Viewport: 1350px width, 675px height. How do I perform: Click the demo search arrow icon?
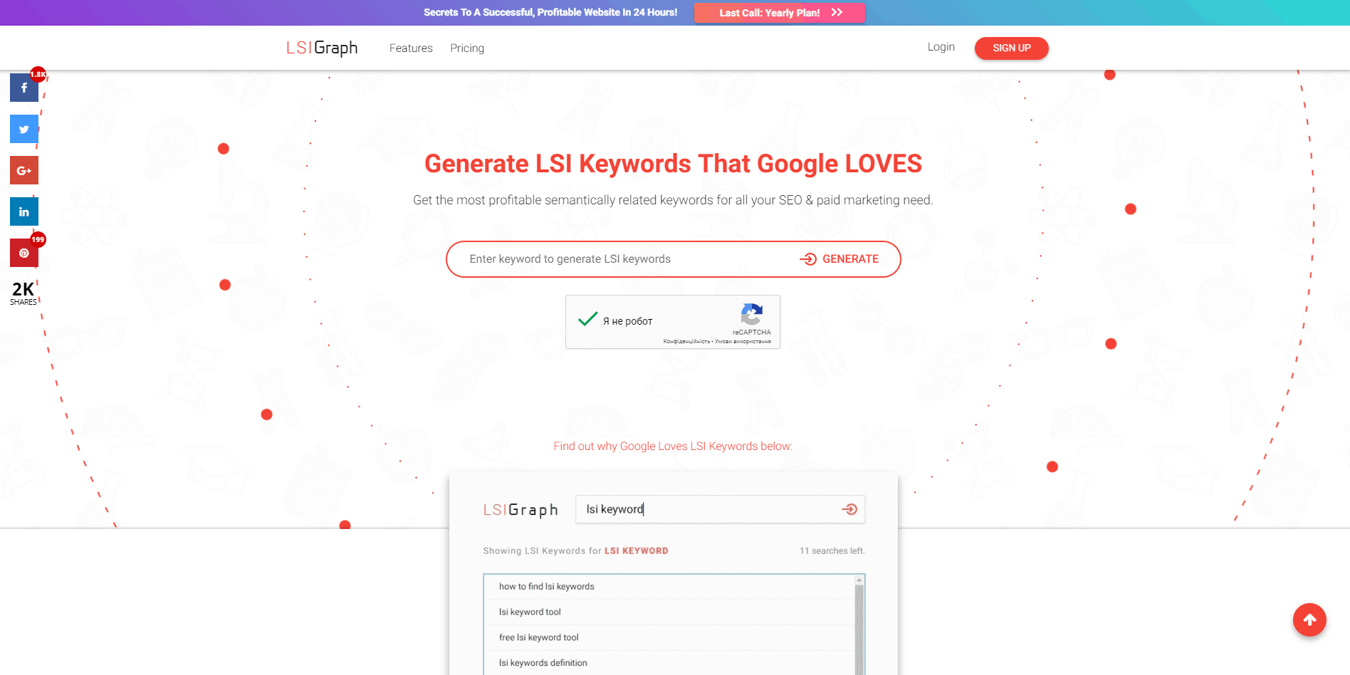849,509
